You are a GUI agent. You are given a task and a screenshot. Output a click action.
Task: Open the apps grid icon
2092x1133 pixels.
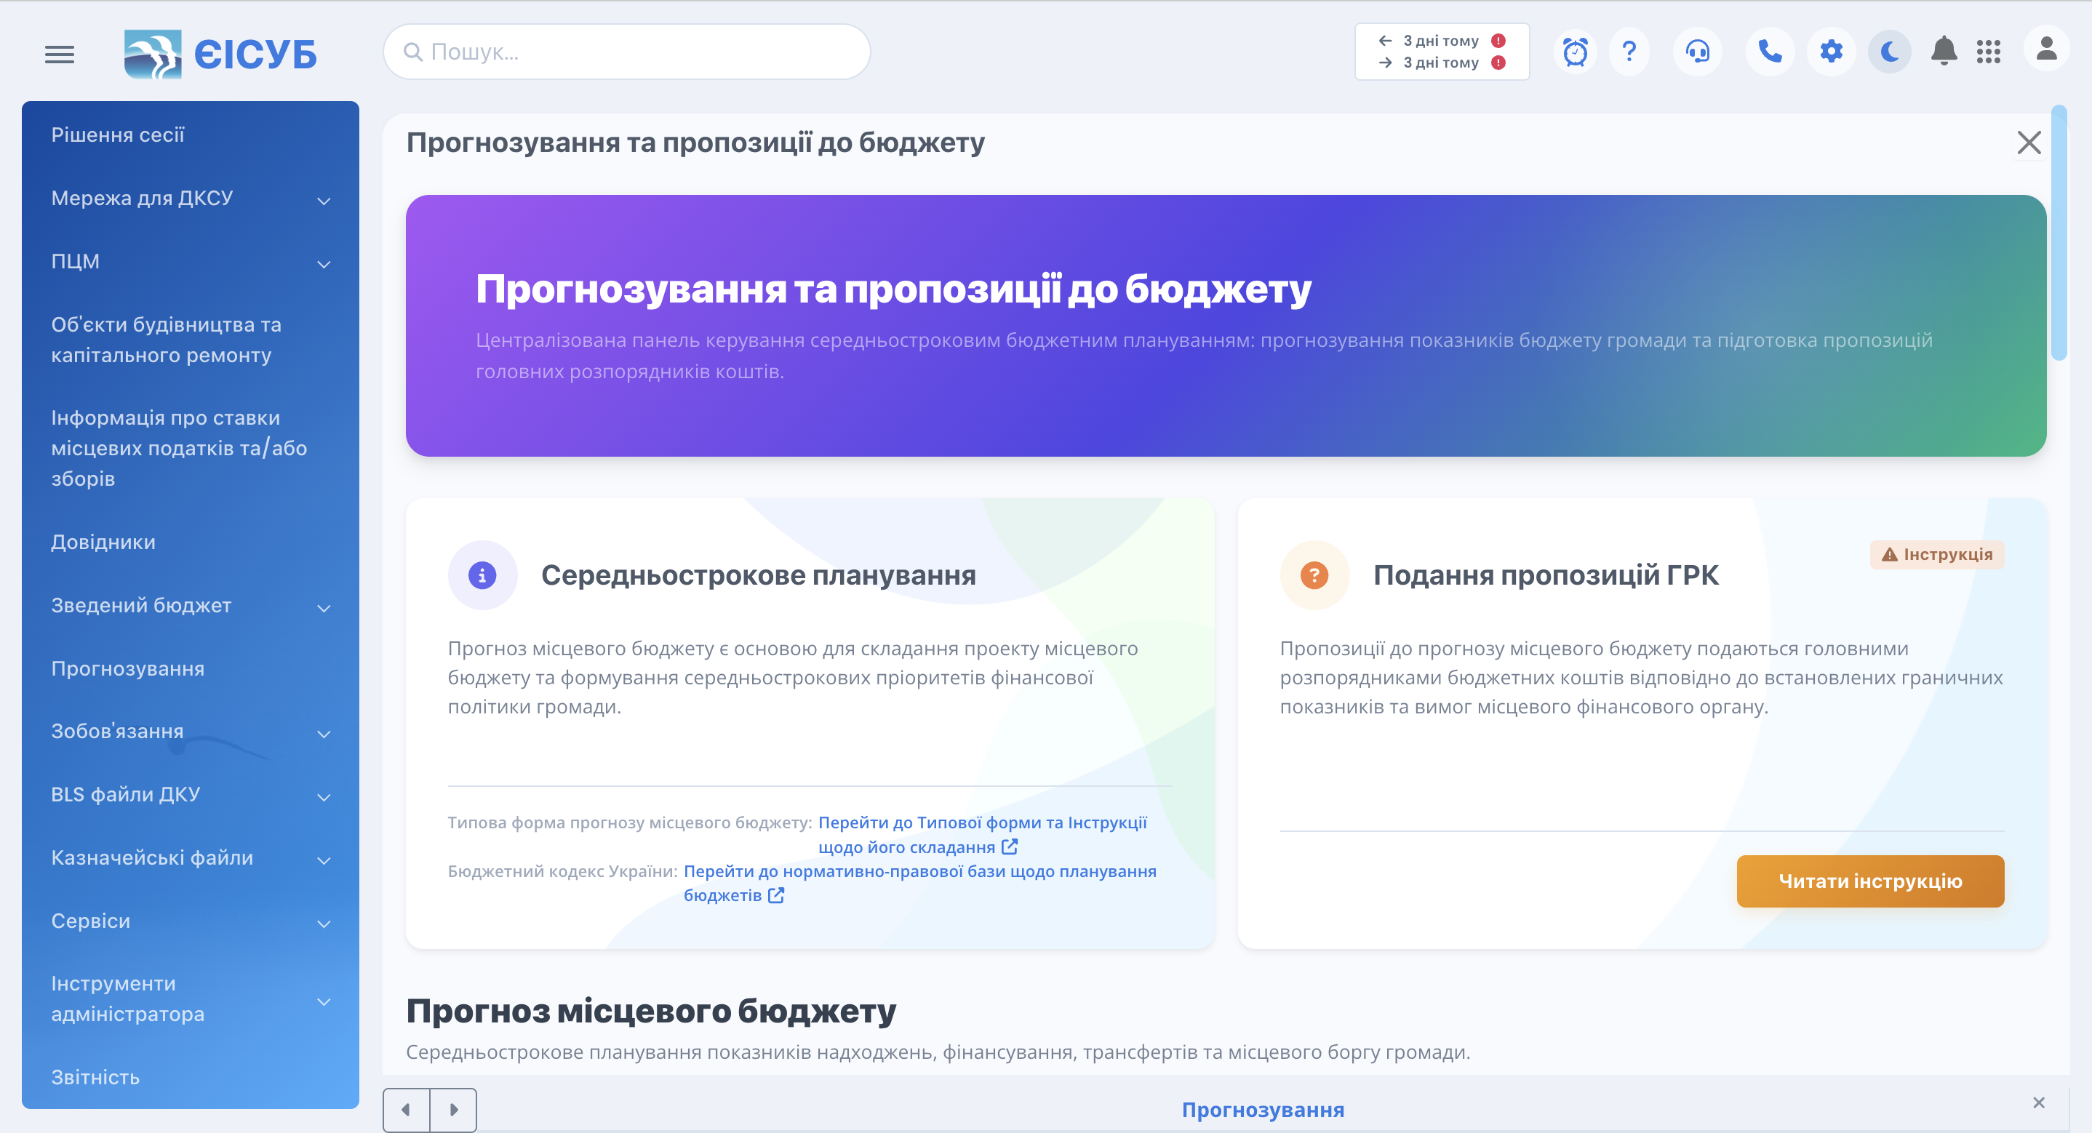click(x=1988, y=52)
